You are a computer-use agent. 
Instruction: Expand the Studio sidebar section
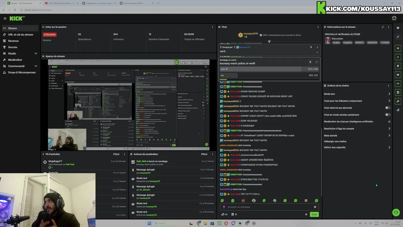click(x=36, y=53)
